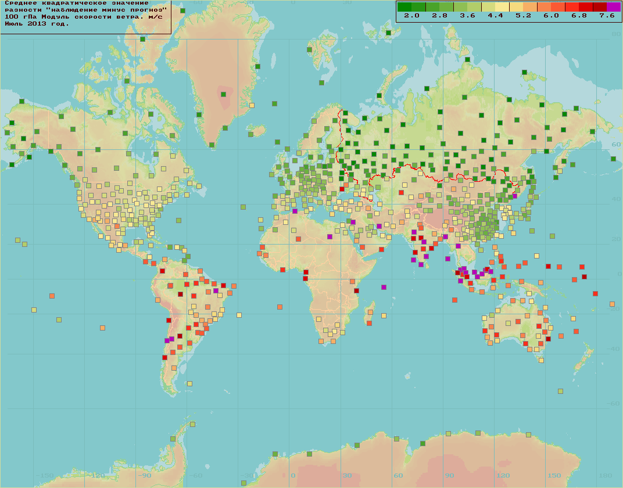This screenshot has width=623, height=488.
Task: Select the legend value 3.6
Action: (x=467, y=16)
